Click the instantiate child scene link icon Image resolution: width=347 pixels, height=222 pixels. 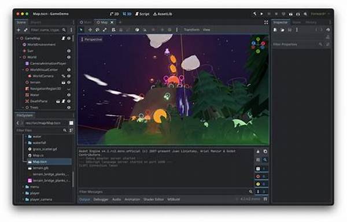[26, 30]
